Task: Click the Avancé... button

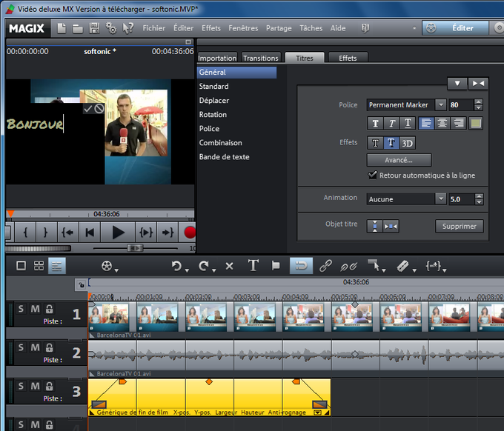Action: tap(399, 160)
